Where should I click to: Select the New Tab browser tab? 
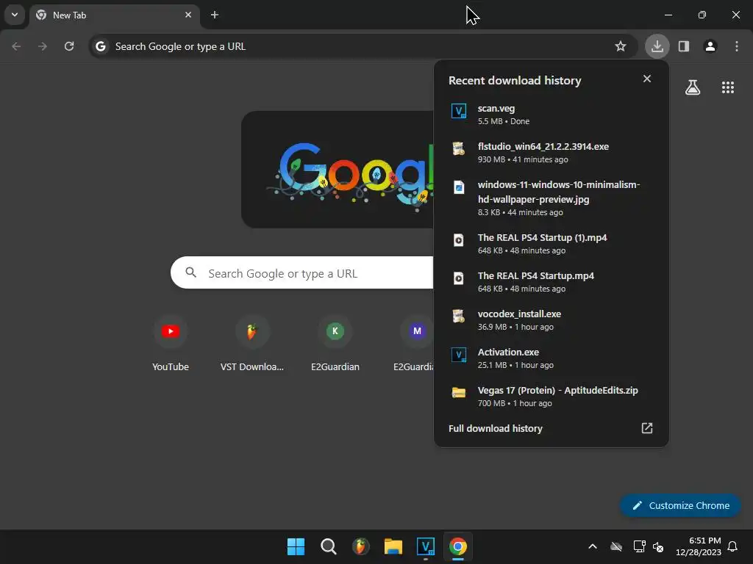click(114, 15)
